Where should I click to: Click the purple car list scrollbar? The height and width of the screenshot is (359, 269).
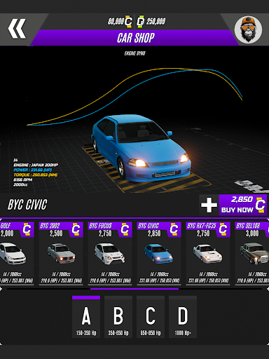(134, 289)
